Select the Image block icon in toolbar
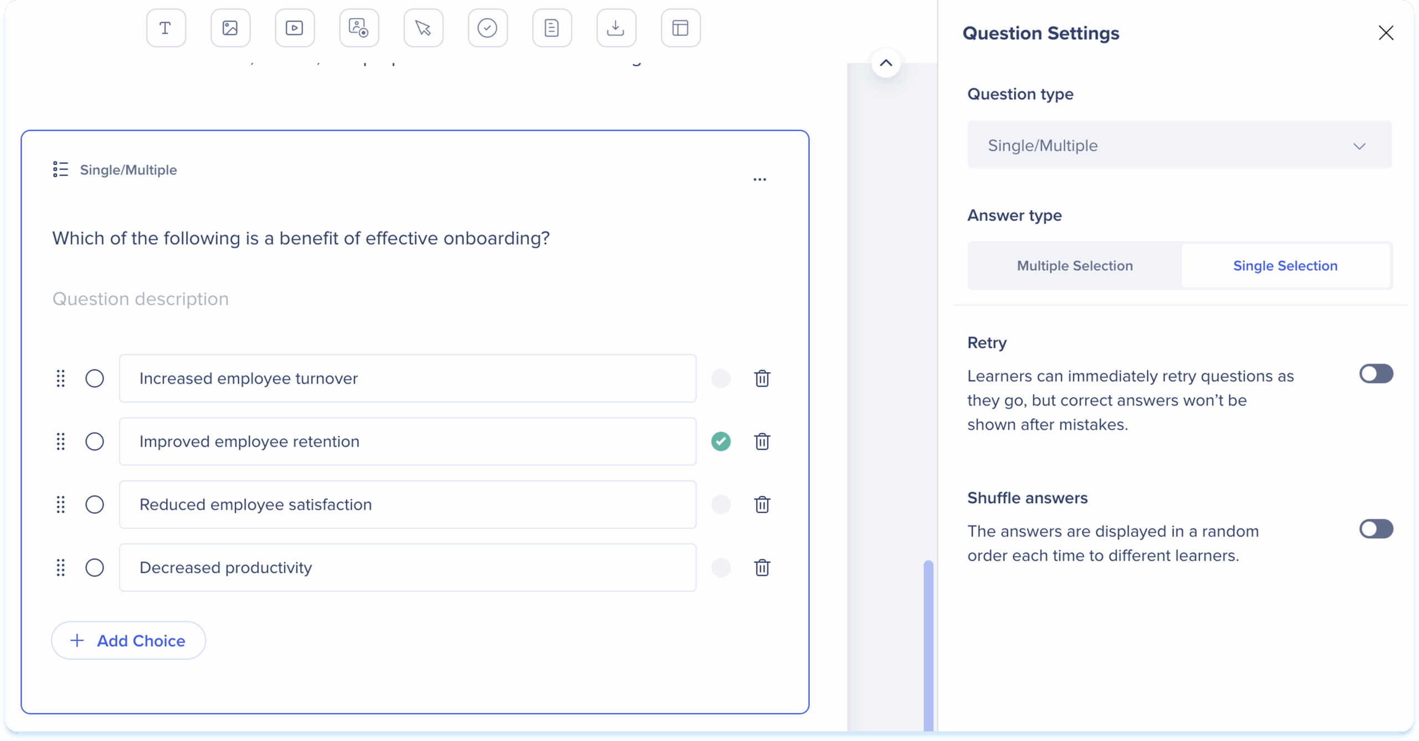 click(x=230, y=28)
